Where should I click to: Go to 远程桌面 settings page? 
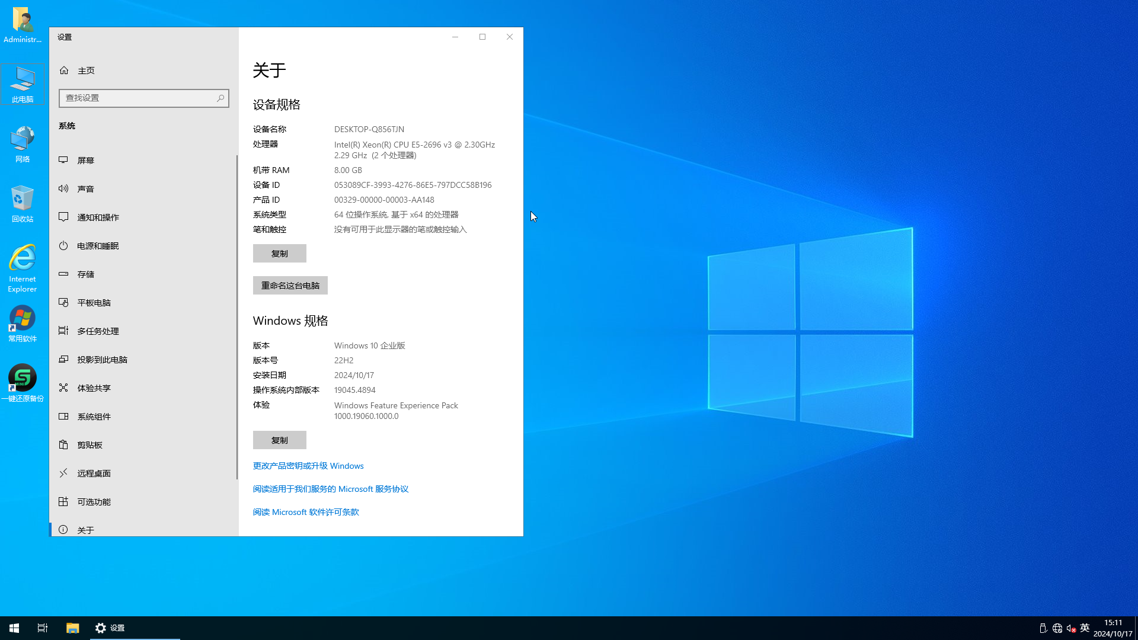143,473
